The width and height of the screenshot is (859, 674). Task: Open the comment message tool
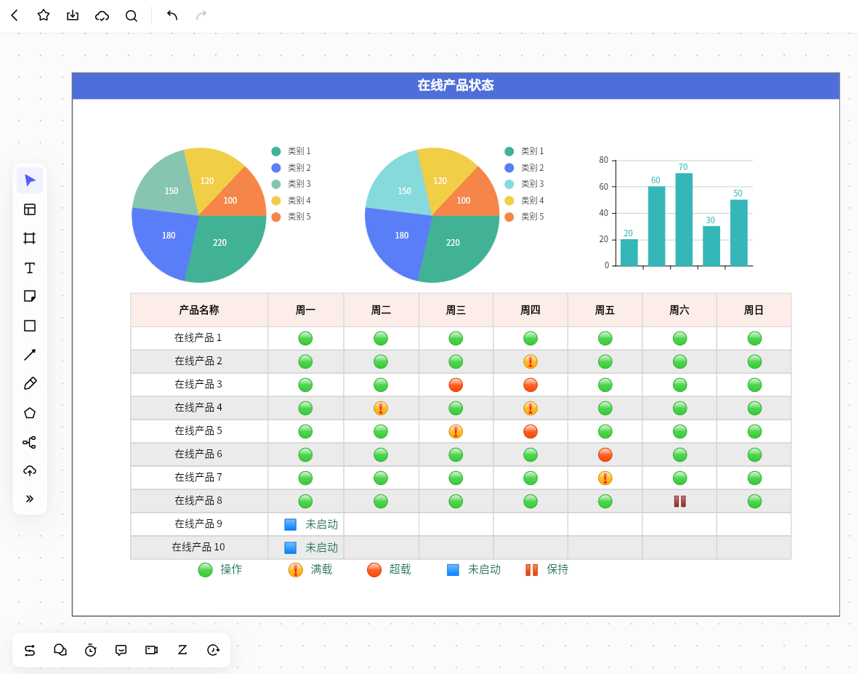[121, 651]
